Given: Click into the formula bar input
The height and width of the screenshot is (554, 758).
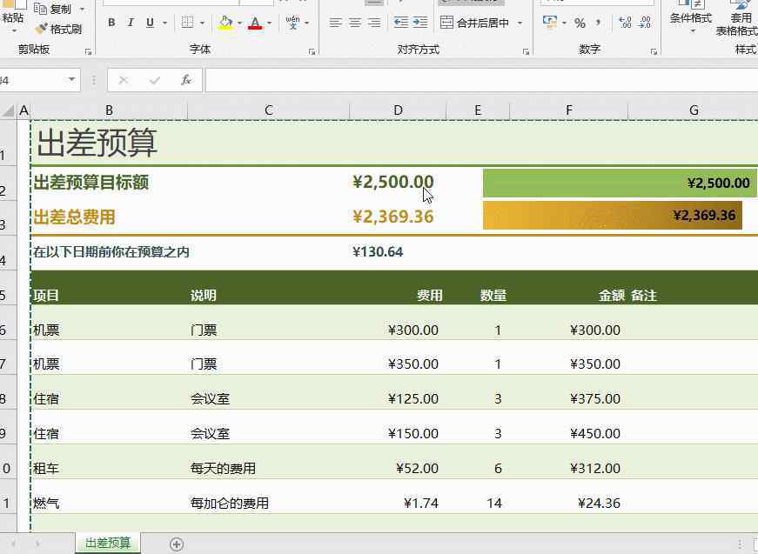Looking at the screenshot, I should (479, 80).
